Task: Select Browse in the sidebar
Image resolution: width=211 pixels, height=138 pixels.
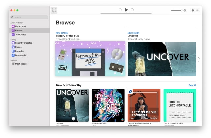Action: (x=29, y=30)
